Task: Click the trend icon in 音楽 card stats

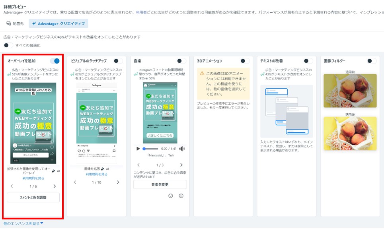Action: [x=135, y=74]
